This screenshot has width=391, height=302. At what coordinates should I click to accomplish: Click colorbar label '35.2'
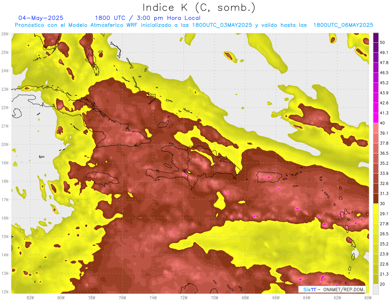click(384, 163)
